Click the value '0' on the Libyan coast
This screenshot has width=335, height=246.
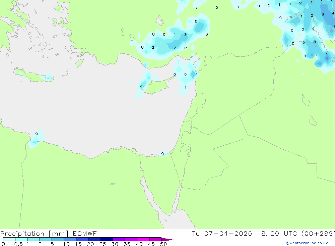[37, 134]
